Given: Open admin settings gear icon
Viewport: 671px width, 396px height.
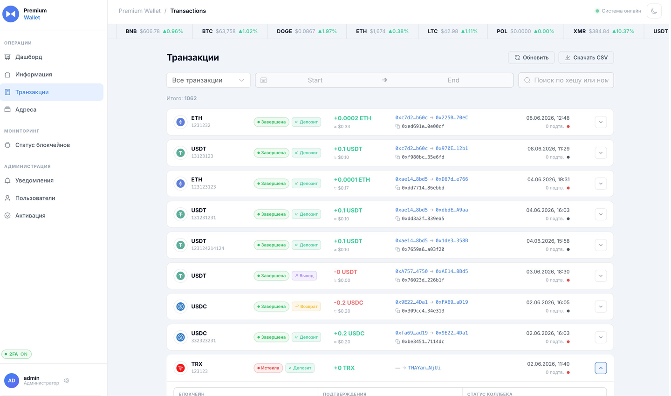Looking at the screenshot, I should tap(67, 381).
